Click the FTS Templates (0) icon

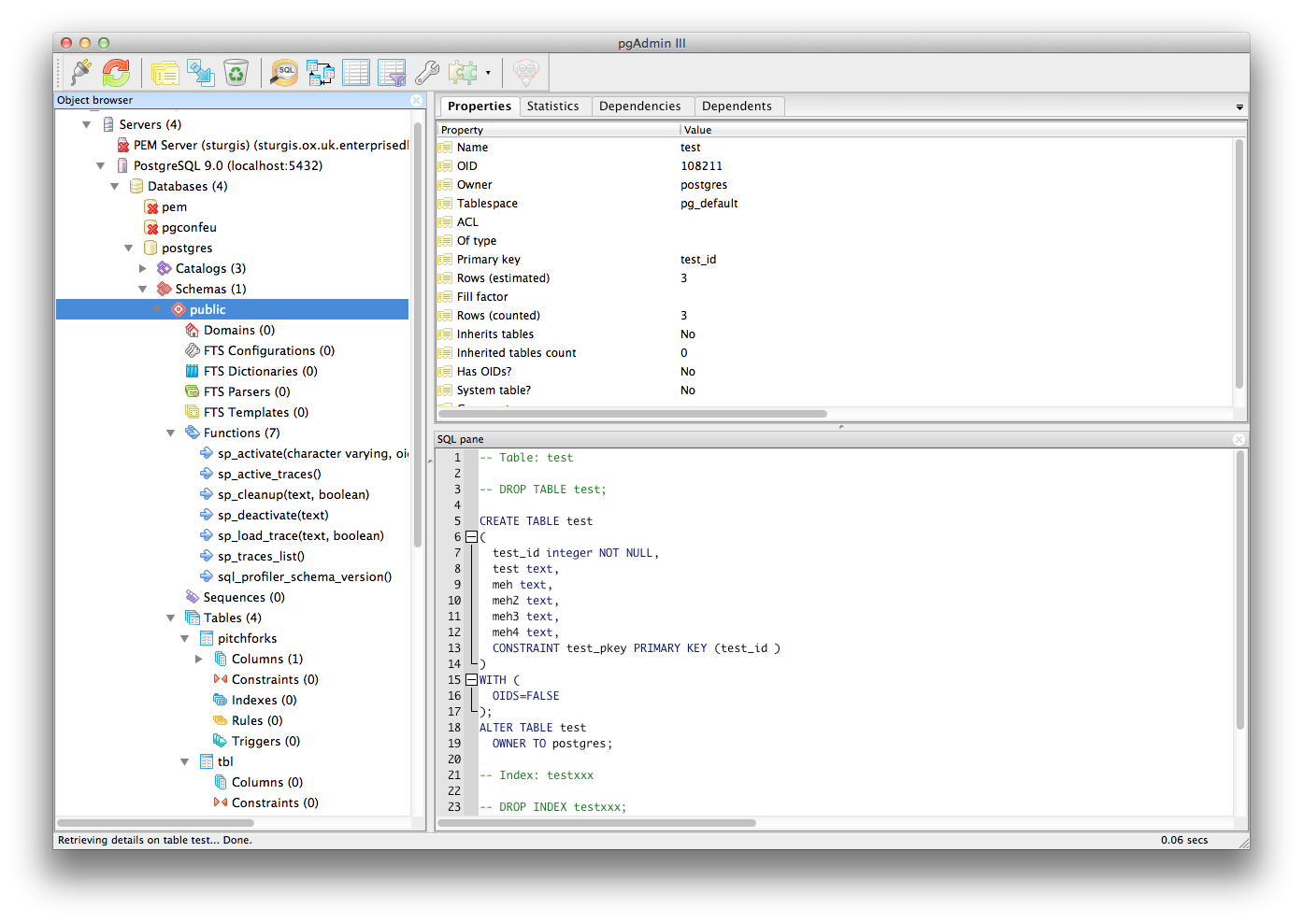[193, 412]
